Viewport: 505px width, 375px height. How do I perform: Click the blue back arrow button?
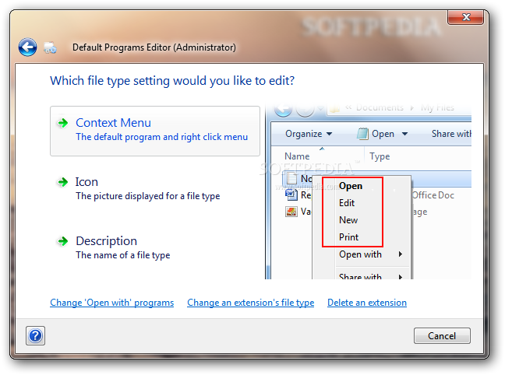pos(27,47)
